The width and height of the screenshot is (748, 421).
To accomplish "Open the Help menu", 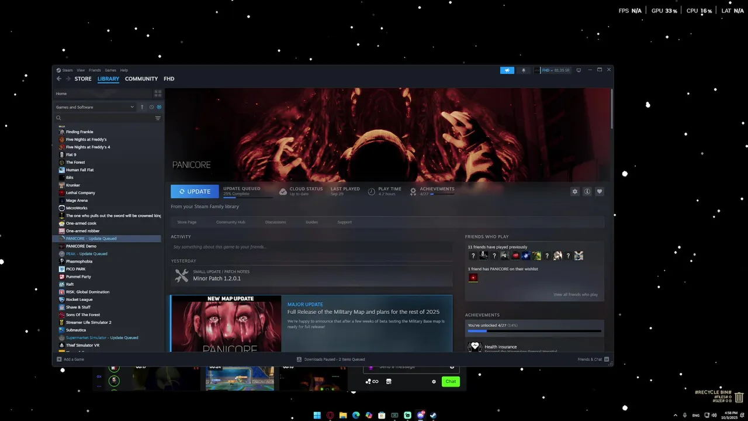I will (124, 70).
